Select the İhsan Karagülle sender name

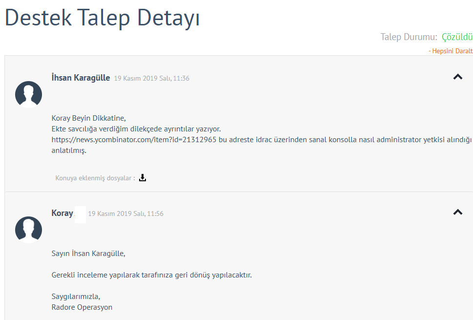point(81,78)
